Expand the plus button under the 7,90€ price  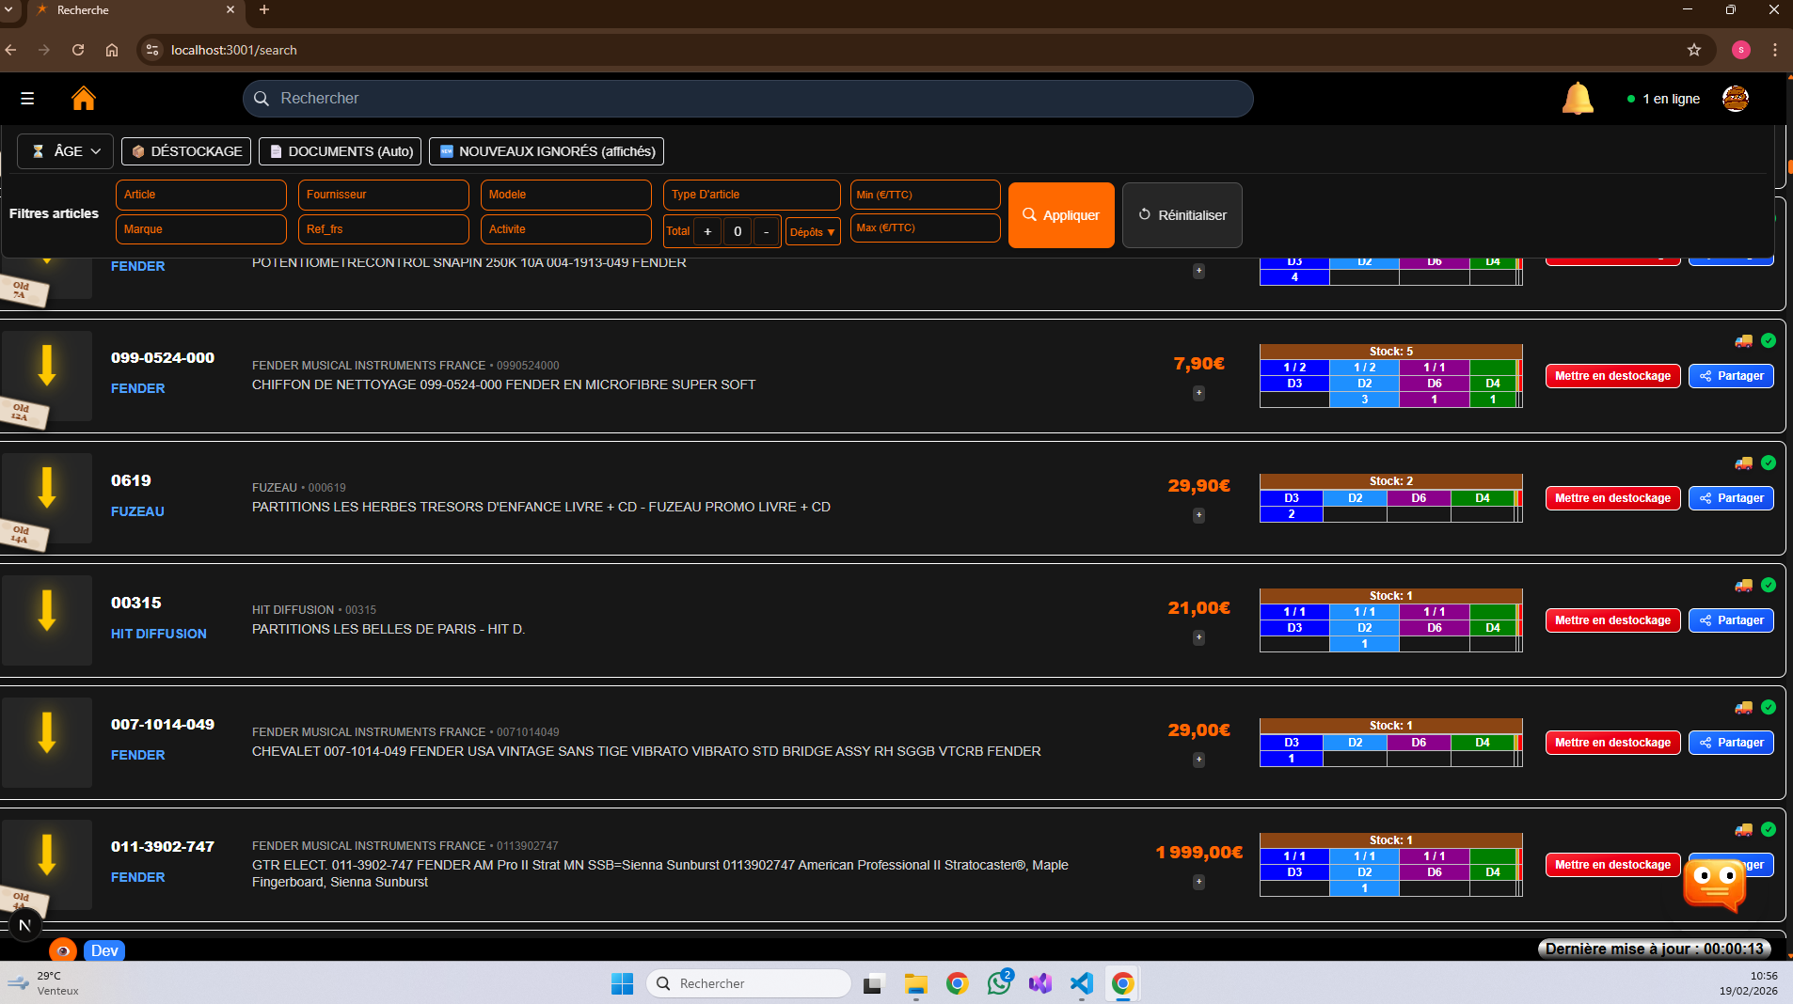[1198, 394]
